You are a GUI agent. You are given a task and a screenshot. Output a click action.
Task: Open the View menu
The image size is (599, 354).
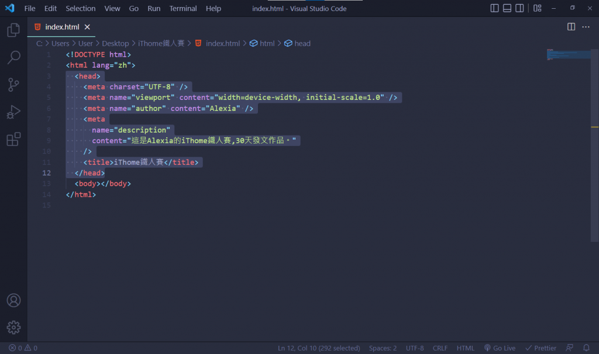point(112,8)
